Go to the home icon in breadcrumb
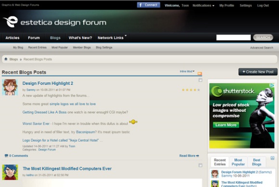 tap(6, 59)
